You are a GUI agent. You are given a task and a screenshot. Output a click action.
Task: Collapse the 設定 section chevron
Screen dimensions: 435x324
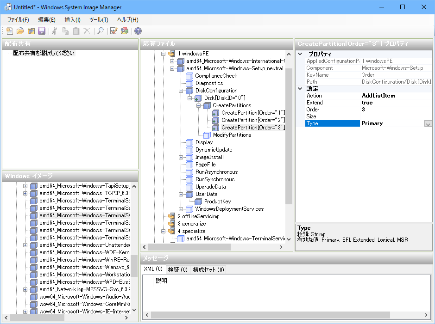(300, 89)
